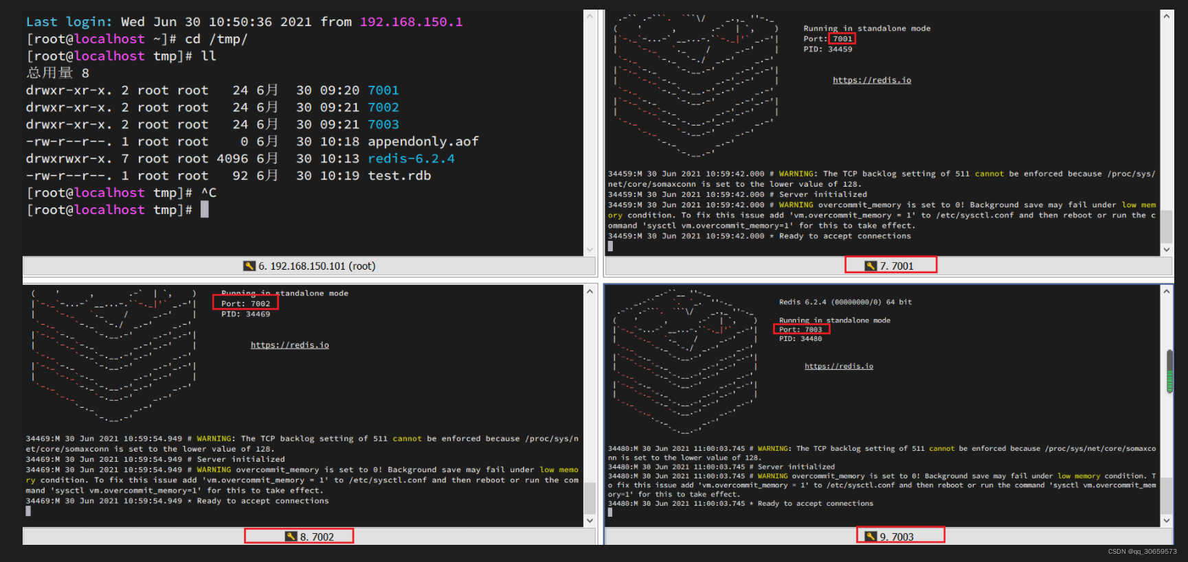The width and height of the screenshot is (1188, 562).
Task: Click 'Ready to accept connections' in 7002 pane
Action: 263,501
